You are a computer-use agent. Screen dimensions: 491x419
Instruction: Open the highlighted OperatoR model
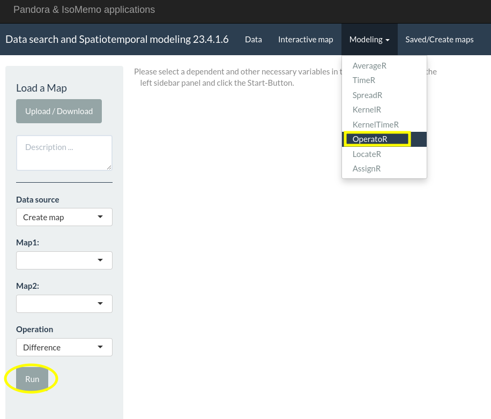tap(370, 139)
